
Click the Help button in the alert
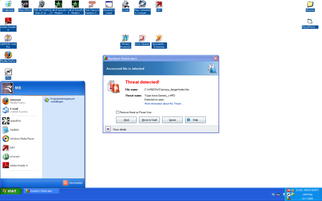click(195, 120)
